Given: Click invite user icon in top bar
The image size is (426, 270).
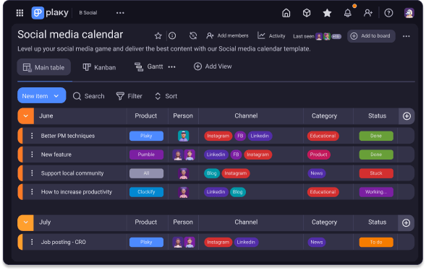Looking at the screenshot, I should click(x=368, y=13).
